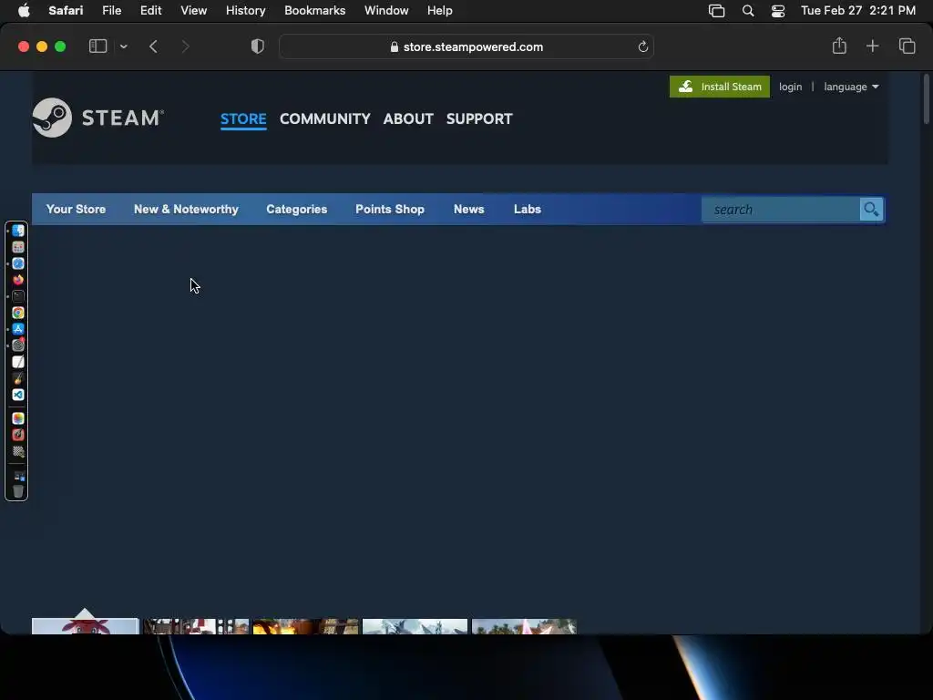933x700 pixels.
Task: Open the SUPPORT page
Action: pyautogui.click(x=479, y=119)
